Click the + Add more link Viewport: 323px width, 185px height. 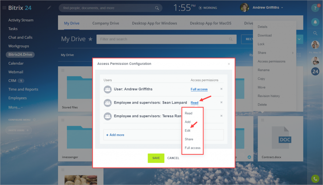[x=115, y=135]
